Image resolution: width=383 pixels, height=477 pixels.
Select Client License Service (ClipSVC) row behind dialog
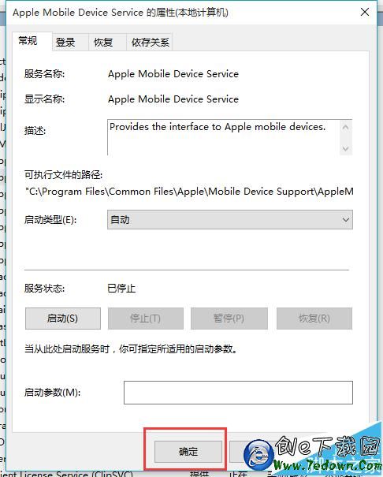click(x=66, y=474)
